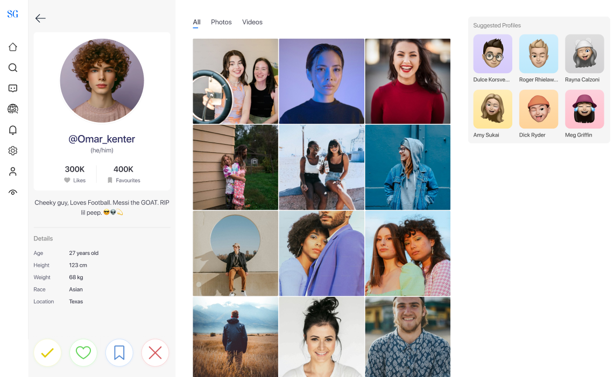614x377 pixels.
Task: Click the back arrow above the profile
Action: [x=40, y=18]
